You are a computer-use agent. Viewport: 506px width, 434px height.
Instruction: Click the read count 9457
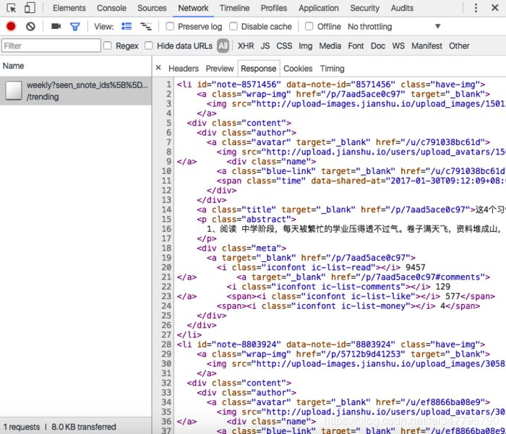[x=416, y=267]
